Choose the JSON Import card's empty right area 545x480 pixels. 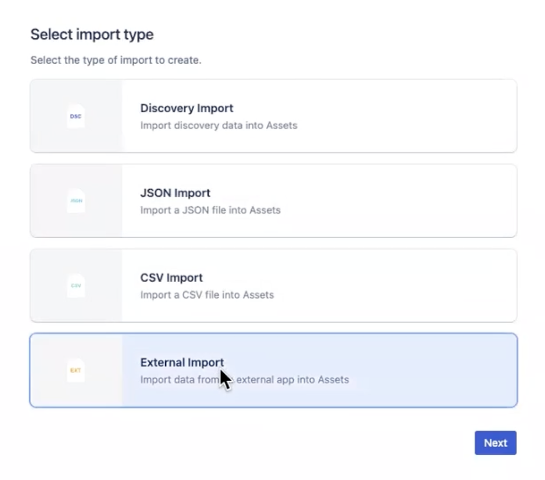(412, 201)
